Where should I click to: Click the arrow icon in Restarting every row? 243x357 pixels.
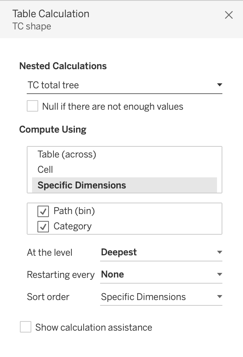219,274
